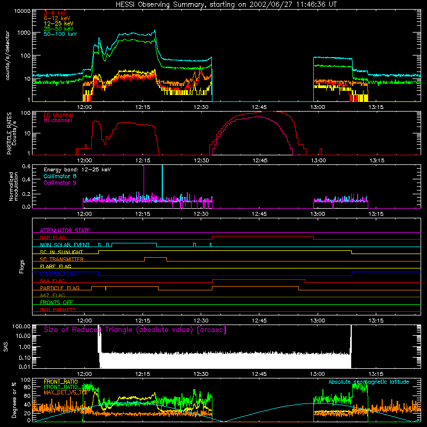Select the SC_IN_SUNLIGHT flag label

coord(61,252)
